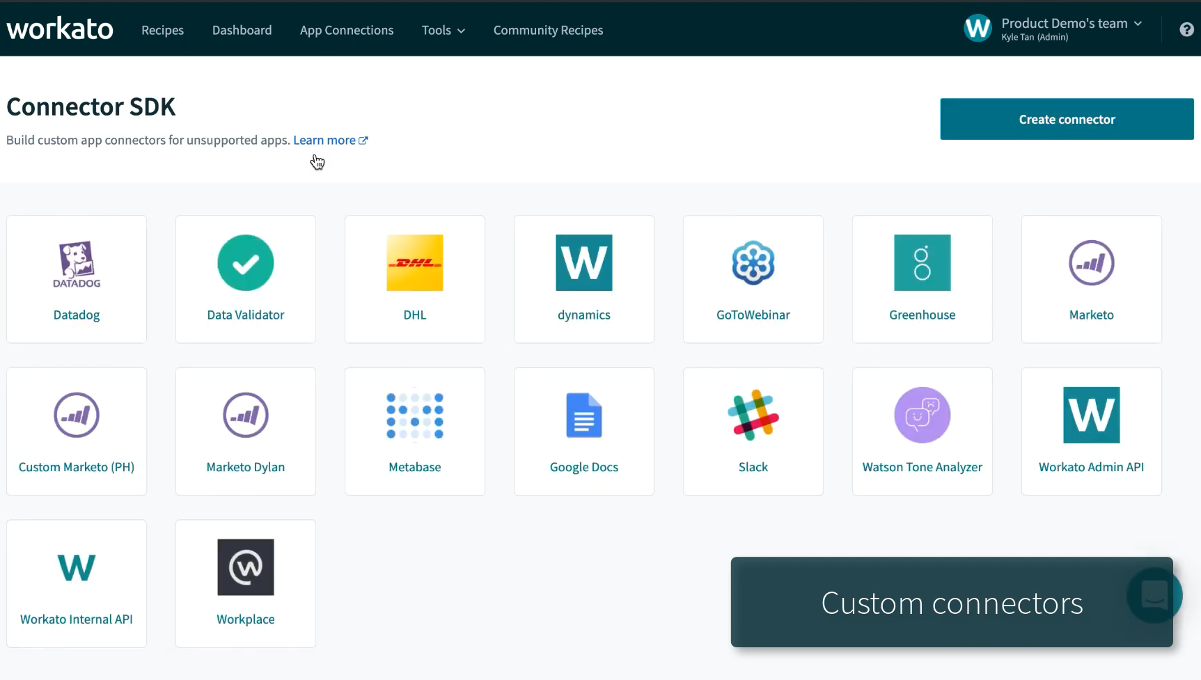This screenshot has width=1201, height=680.
Task: Click the Datadog name label
Action: pos(77,315)
